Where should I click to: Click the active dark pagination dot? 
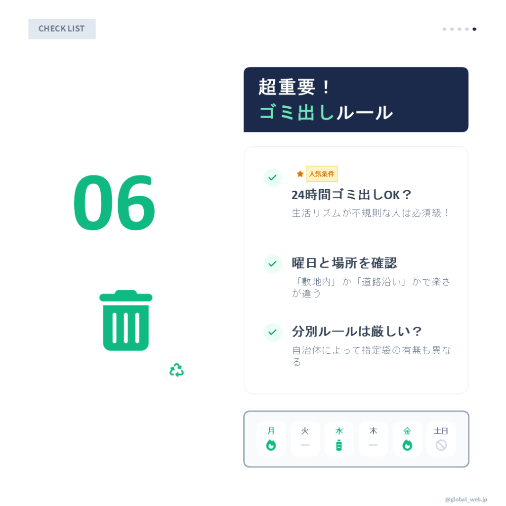pyautogui.click(x=474, y=29)
